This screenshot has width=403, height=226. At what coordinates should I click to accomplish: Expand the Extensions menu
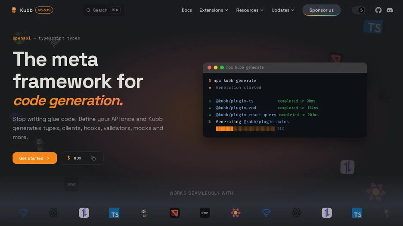[214, 10]
